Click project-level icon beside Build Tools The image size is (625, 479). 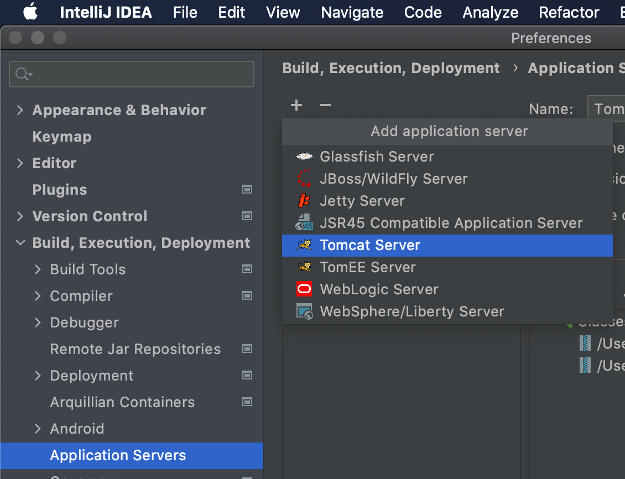click(x=247, y=269)
